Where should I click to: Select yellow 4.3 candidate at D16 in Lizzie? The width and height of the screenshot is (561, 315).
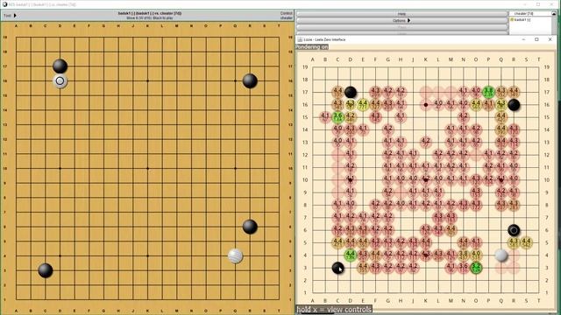[x=351, y=105]
